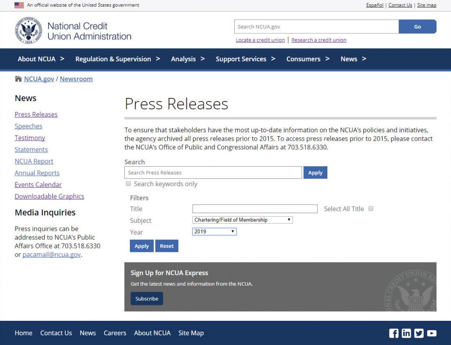
Task: Open Statements sidebar link
Action: click(31, 149)
